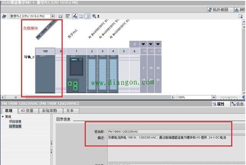Select 项目信息 in the property tree
Image resolution: width=246 pixels, height=165 pixels.
click(x=15, y=122)
